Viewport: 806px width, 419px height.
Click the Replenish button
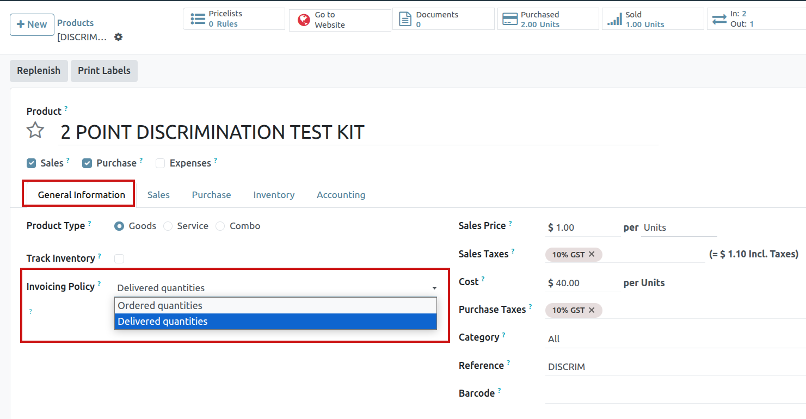[39, 71]
